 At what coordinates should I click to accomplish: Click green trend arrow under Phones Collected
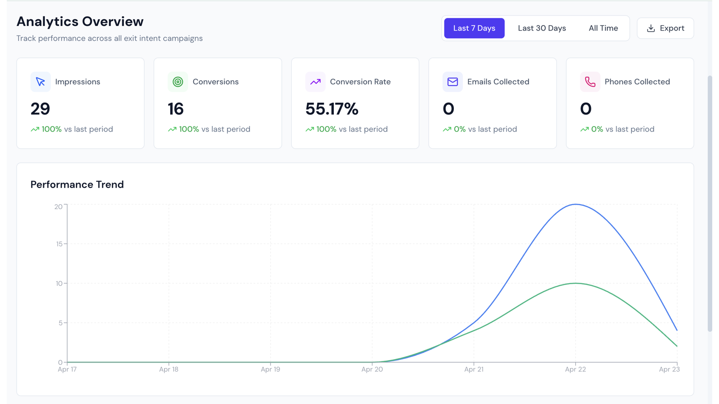[585, 129]
